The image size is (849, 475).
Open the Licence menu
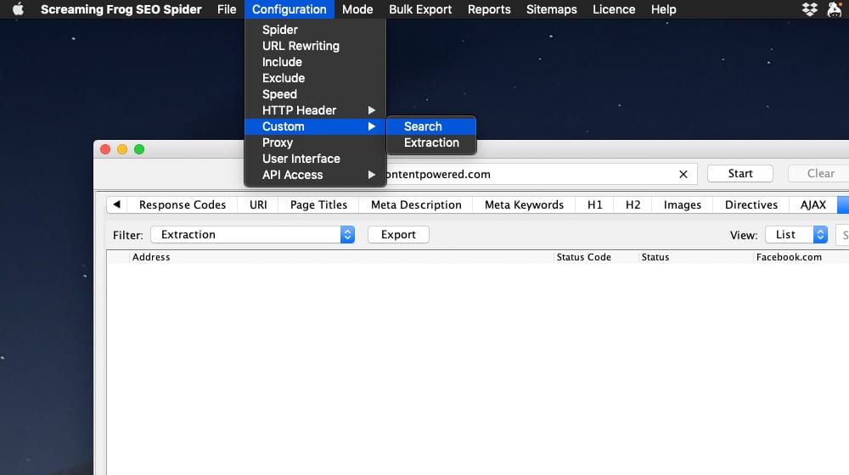[x=614, y=9]
